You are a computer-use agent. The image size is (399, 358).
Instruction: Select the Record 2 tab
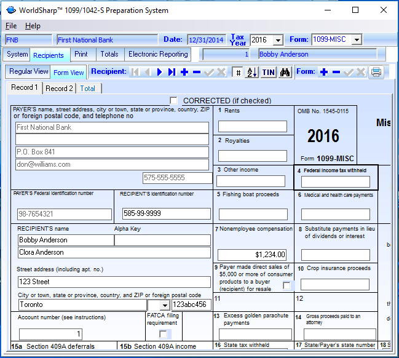click(x=59, y=88)
